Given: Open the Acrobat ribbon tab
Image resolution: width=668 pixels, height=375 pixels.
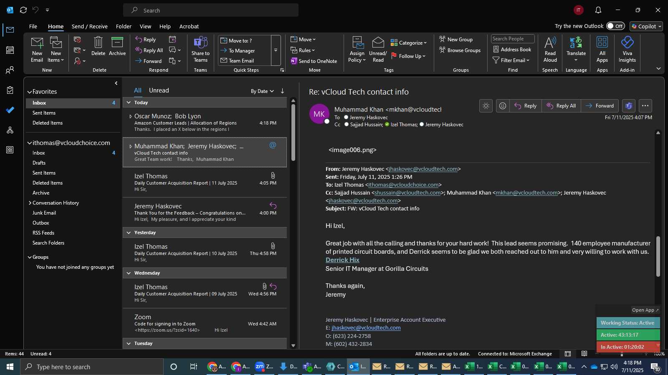Looking at the screenshot, I should tap(189, 26).
